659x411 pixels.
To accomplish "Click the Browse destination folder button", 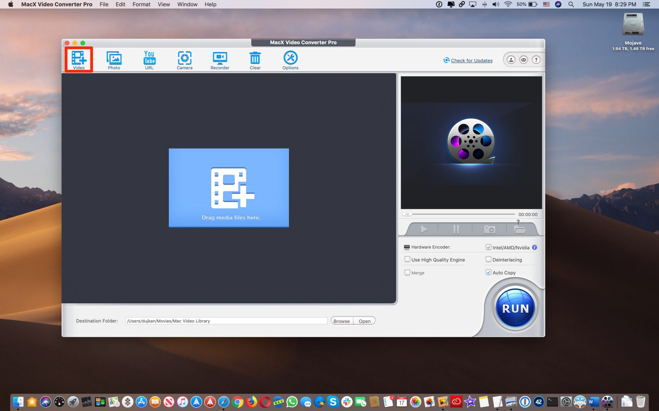I will pos(341,321).
